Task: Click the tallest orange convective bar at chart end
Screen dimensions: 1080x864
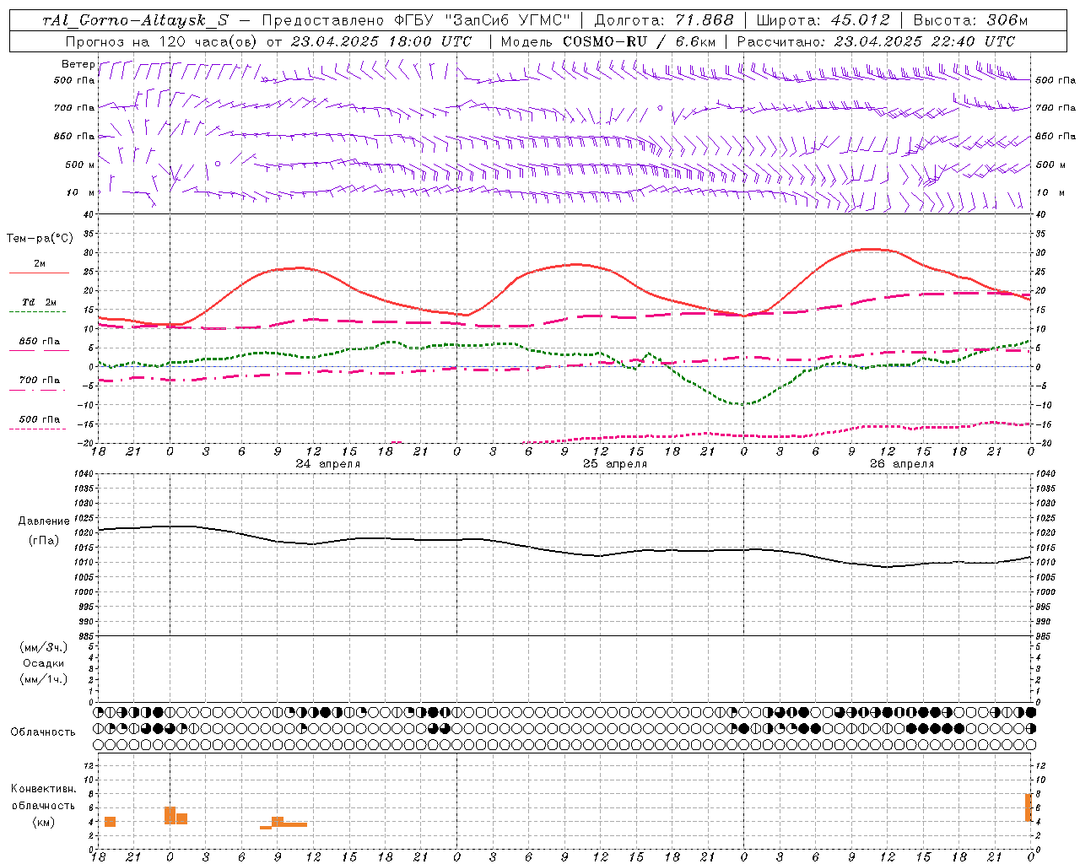Action: pos(1029,807)
